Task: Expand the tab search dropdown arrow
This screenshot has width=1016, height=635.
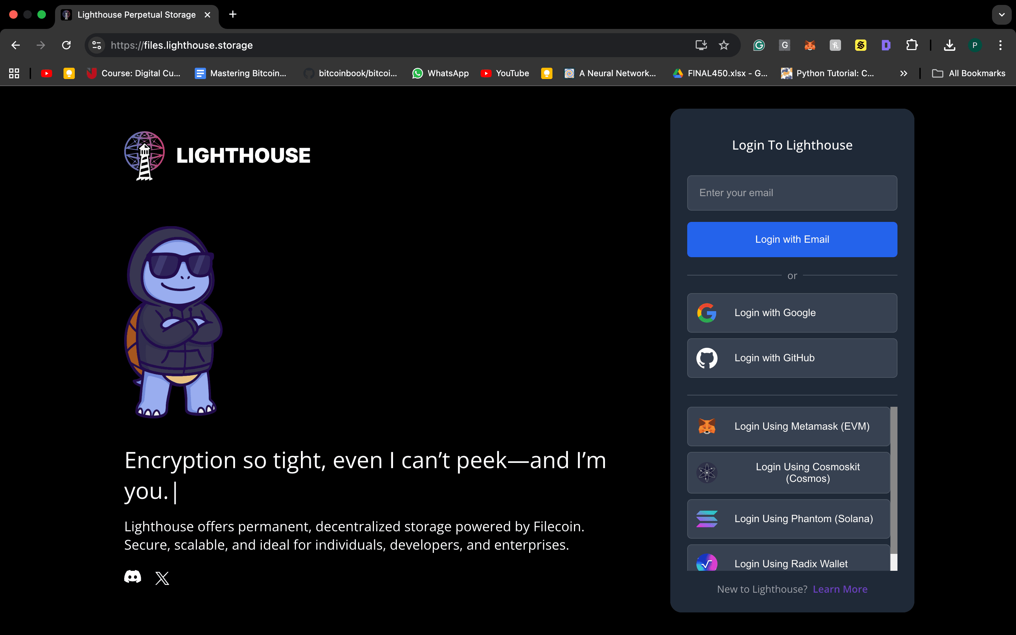Action: 1002,15
